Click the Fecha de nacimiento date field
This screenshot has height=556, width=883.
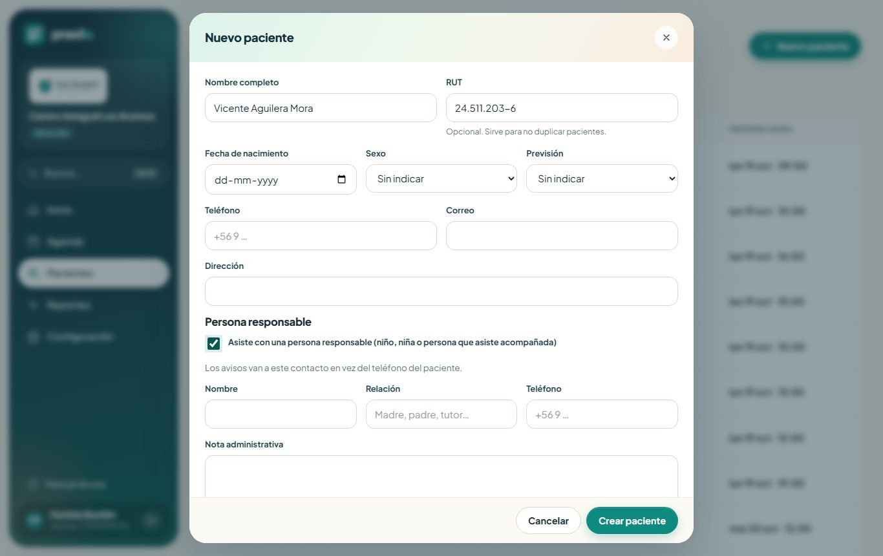[281, 180]
